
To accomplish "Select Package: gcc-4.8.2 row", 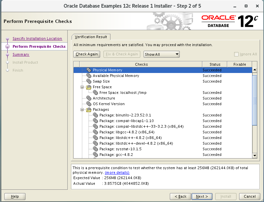I will coord(163,155).
